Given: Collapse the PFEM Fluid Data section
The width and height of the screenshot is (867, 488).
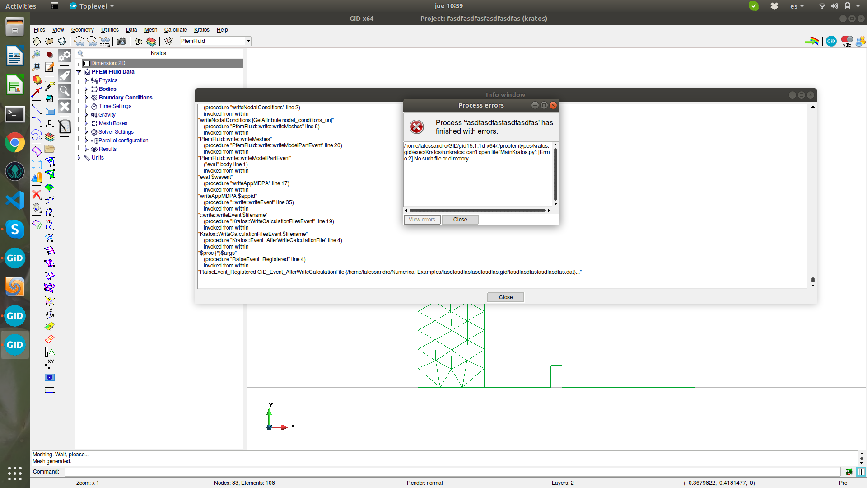Looking at the screenshot, I should (79, 72).
